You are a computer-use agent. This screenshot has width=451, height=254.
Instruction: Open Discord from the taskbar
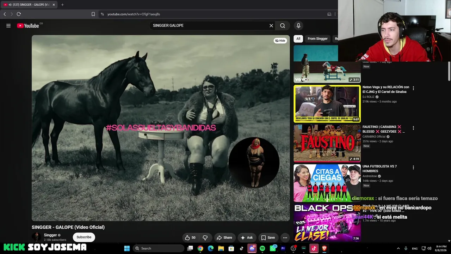point(252,248)
